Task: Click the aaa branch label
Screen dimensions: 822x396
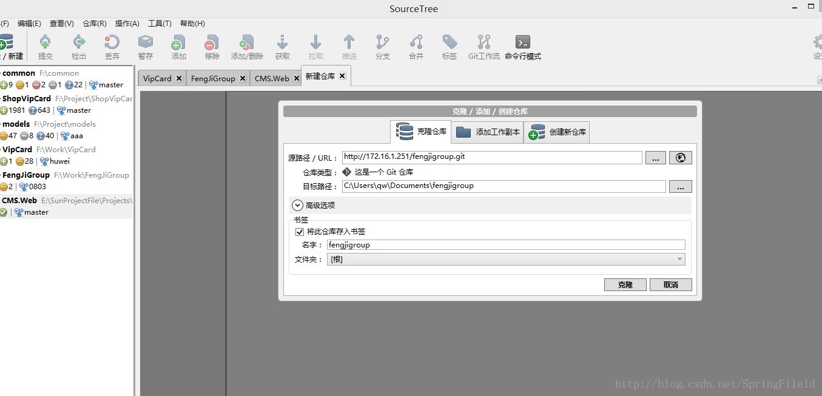Action: [76, 136]
